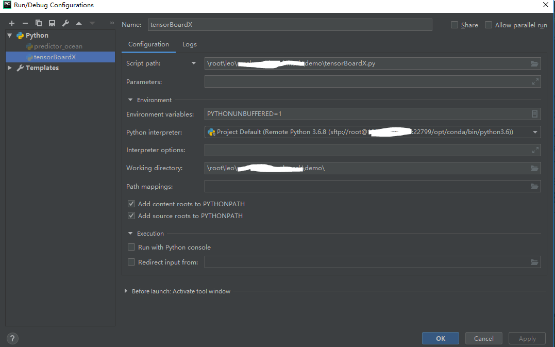
Task: Save configuration floppy disk icon
Action: click(52, 23)
